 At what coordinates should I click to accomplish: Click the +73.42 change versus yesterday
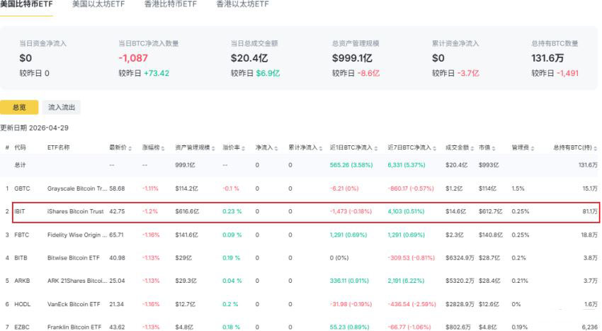tap(157, 73)
